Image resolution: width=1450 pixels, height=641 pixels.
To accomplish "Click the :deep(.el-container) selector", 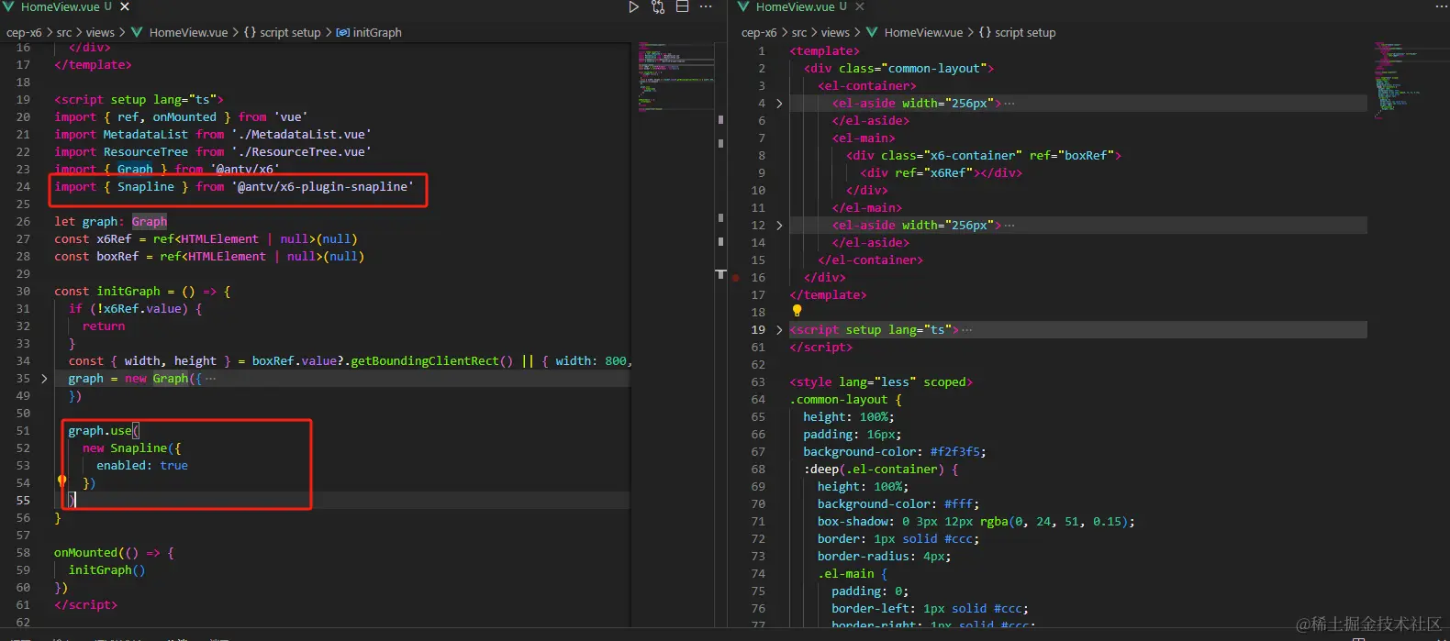I will (873, 470).
